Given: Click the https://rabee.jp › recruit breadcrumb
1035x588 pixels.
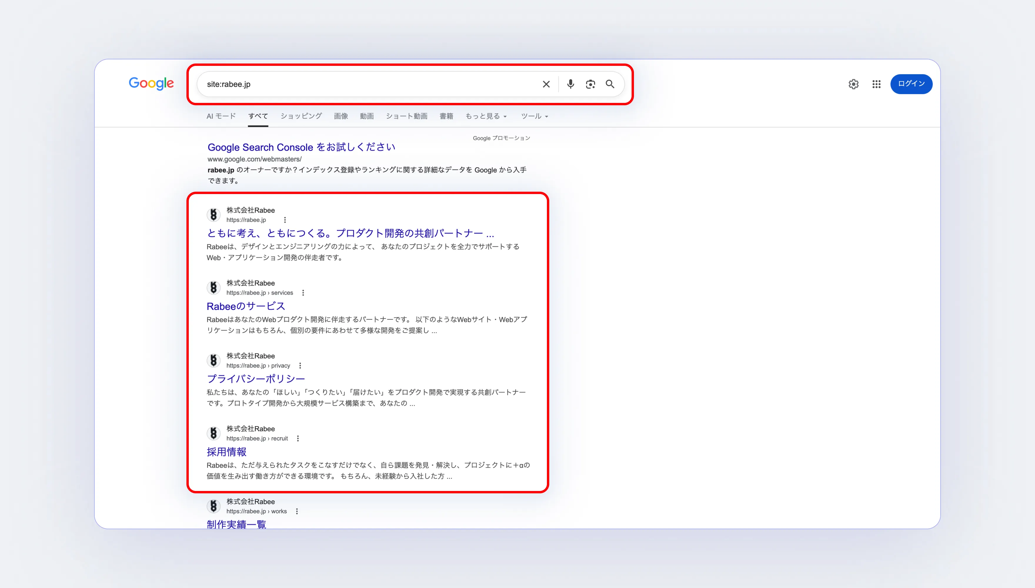Looking at the screenshot, I should (257, 438).
